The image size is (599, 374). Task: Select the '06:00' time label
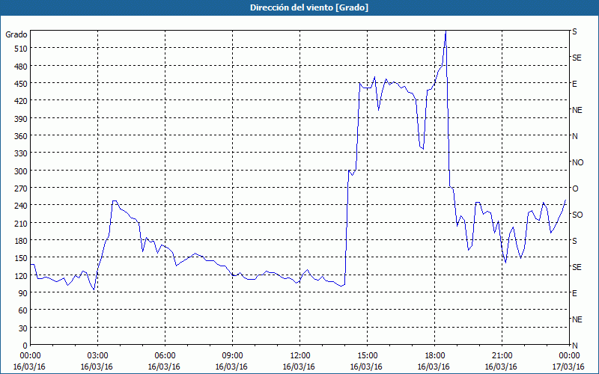(x=165, y=356)
